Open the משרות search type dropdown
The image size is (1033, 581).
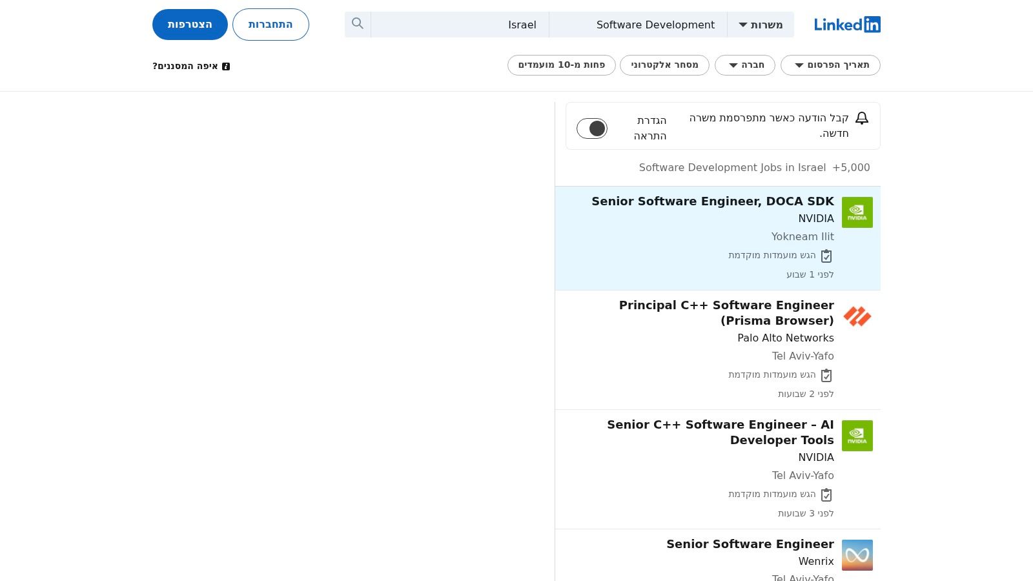pyautogui.click(x=761, y=25)
